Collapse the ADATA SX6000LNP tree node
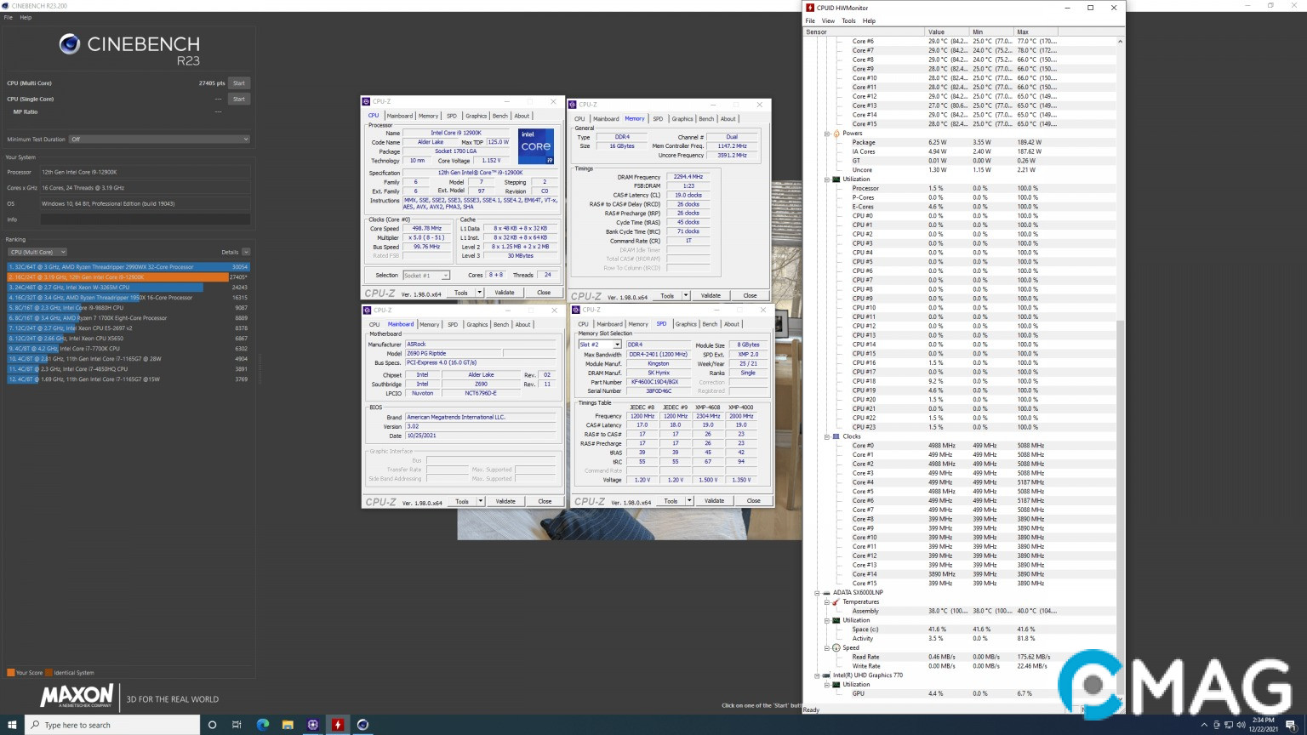The image size is (1307, 735). [817, 593]
